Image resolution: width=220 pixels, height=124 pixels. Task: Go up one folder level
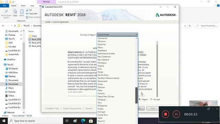click(x=15, y=25)
